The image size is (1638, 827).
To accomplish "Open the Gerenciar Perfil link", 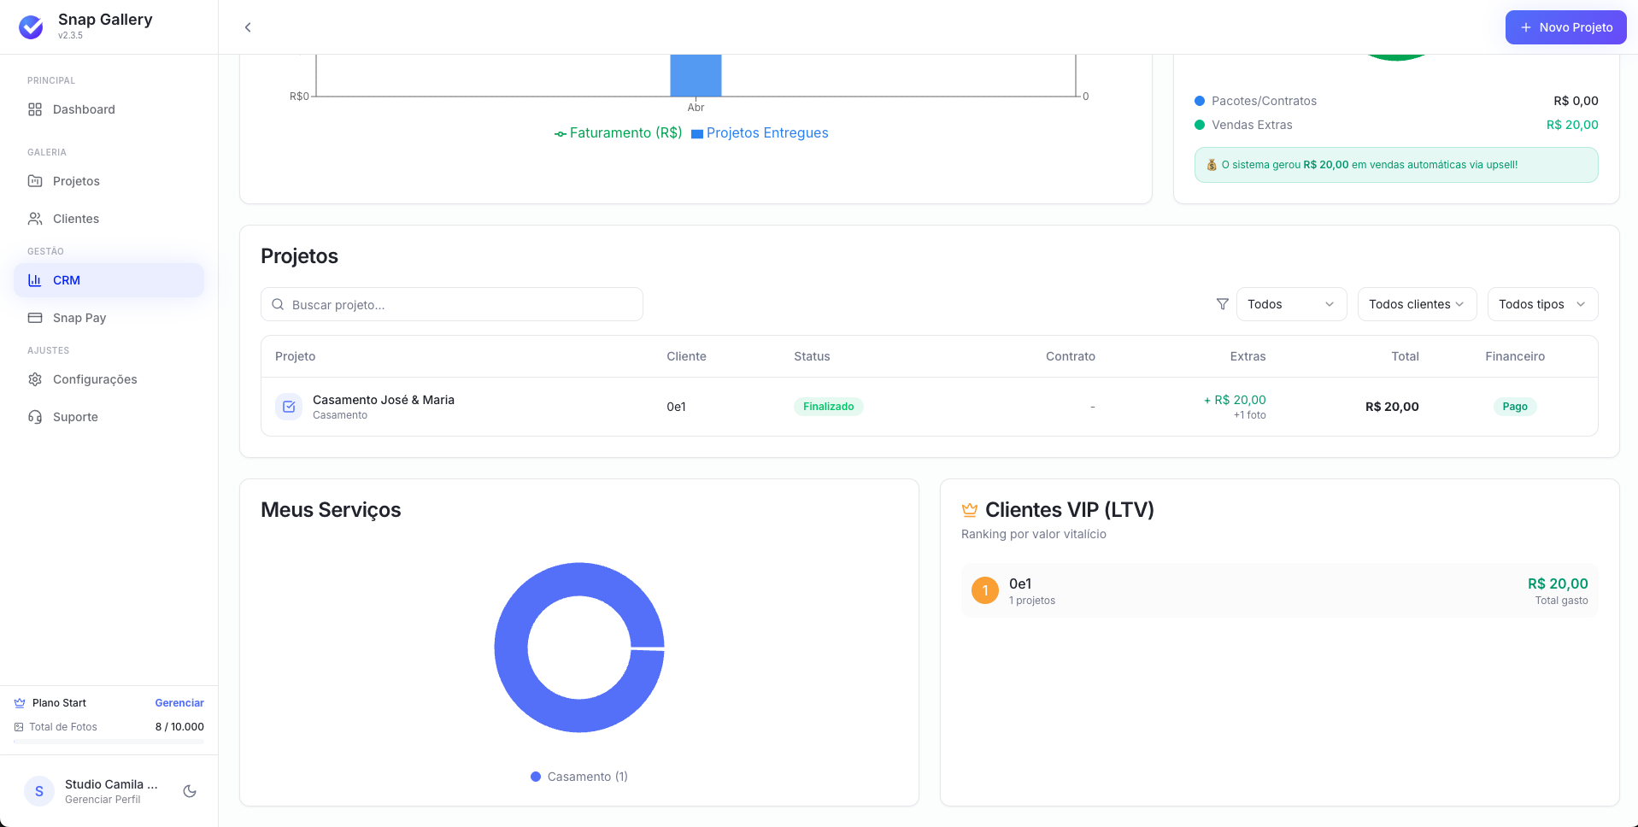I will click(103, 800).
